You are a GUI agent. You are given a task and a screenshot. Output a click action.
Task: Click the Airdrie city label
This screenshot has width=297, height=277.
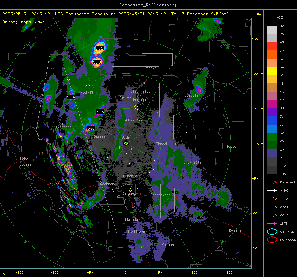130,176
